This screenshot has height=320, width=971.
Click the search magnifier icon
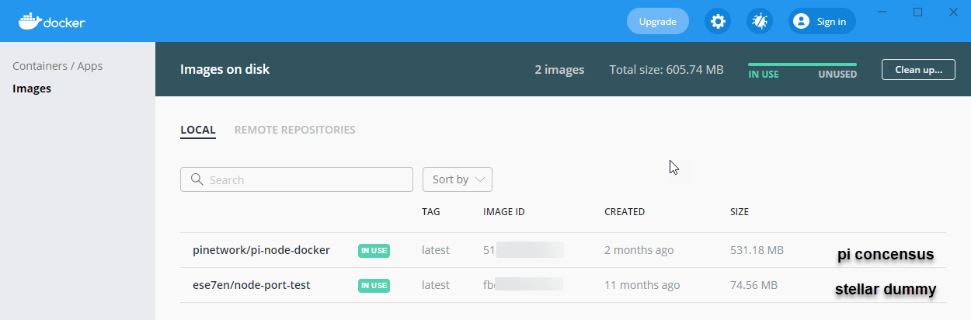(197, 179)
